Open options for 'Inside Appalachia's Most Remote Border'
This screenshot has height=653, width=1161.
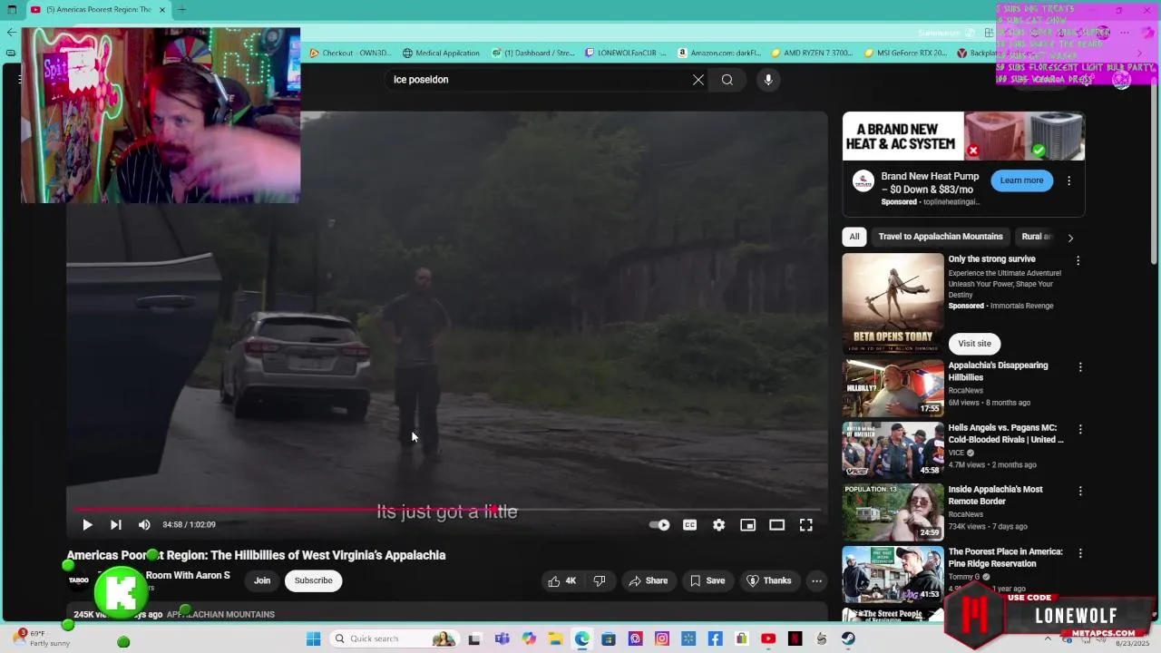[x=1079, y=492]
